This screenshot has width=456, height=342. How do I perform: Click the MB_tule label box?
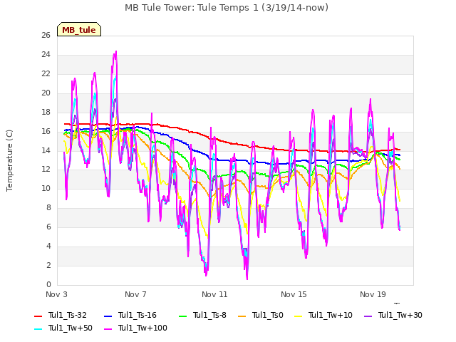coord(79,30)
